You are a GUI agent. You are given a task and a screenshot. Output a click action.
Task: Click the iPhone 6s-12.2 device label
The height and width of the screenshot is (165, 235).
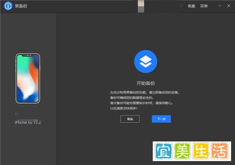click(x=28, y=123)
